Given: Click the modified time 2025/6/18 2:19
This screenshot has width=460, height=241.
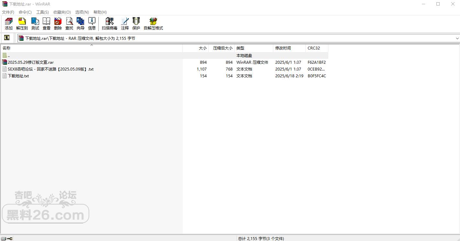Looking at the screenshot, I should pyautogui.click(x=289, y=76).
